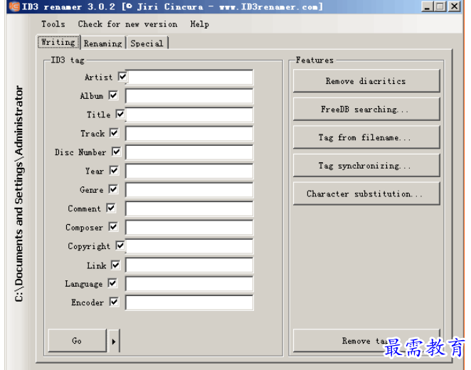
Task: Click the Comment input field
Action: pos(189,208)
